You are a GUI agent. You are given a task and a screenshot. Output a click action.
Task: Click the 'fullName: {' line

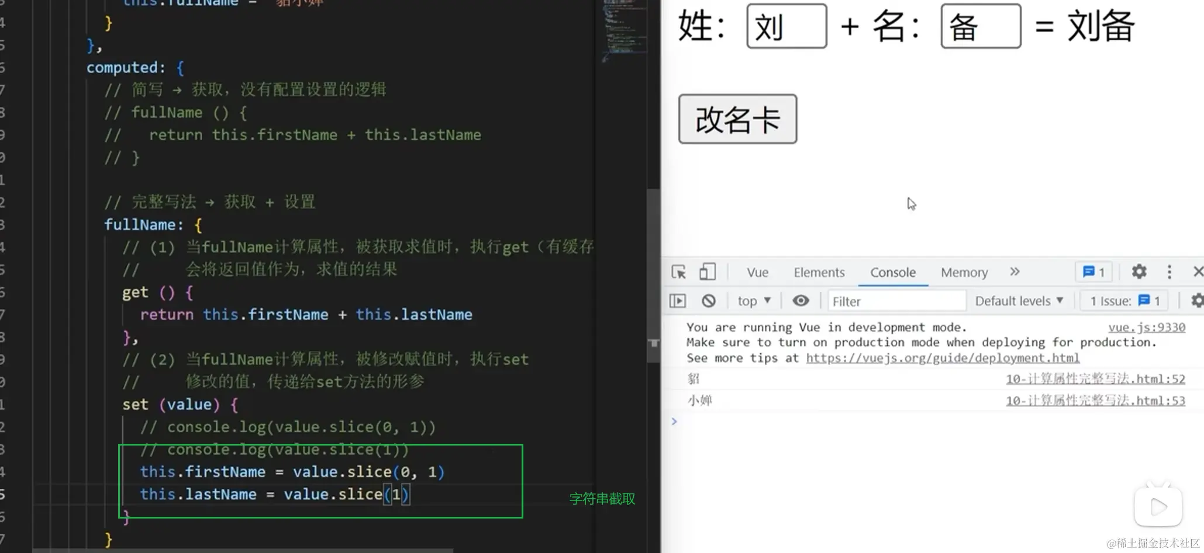point(153,225)
